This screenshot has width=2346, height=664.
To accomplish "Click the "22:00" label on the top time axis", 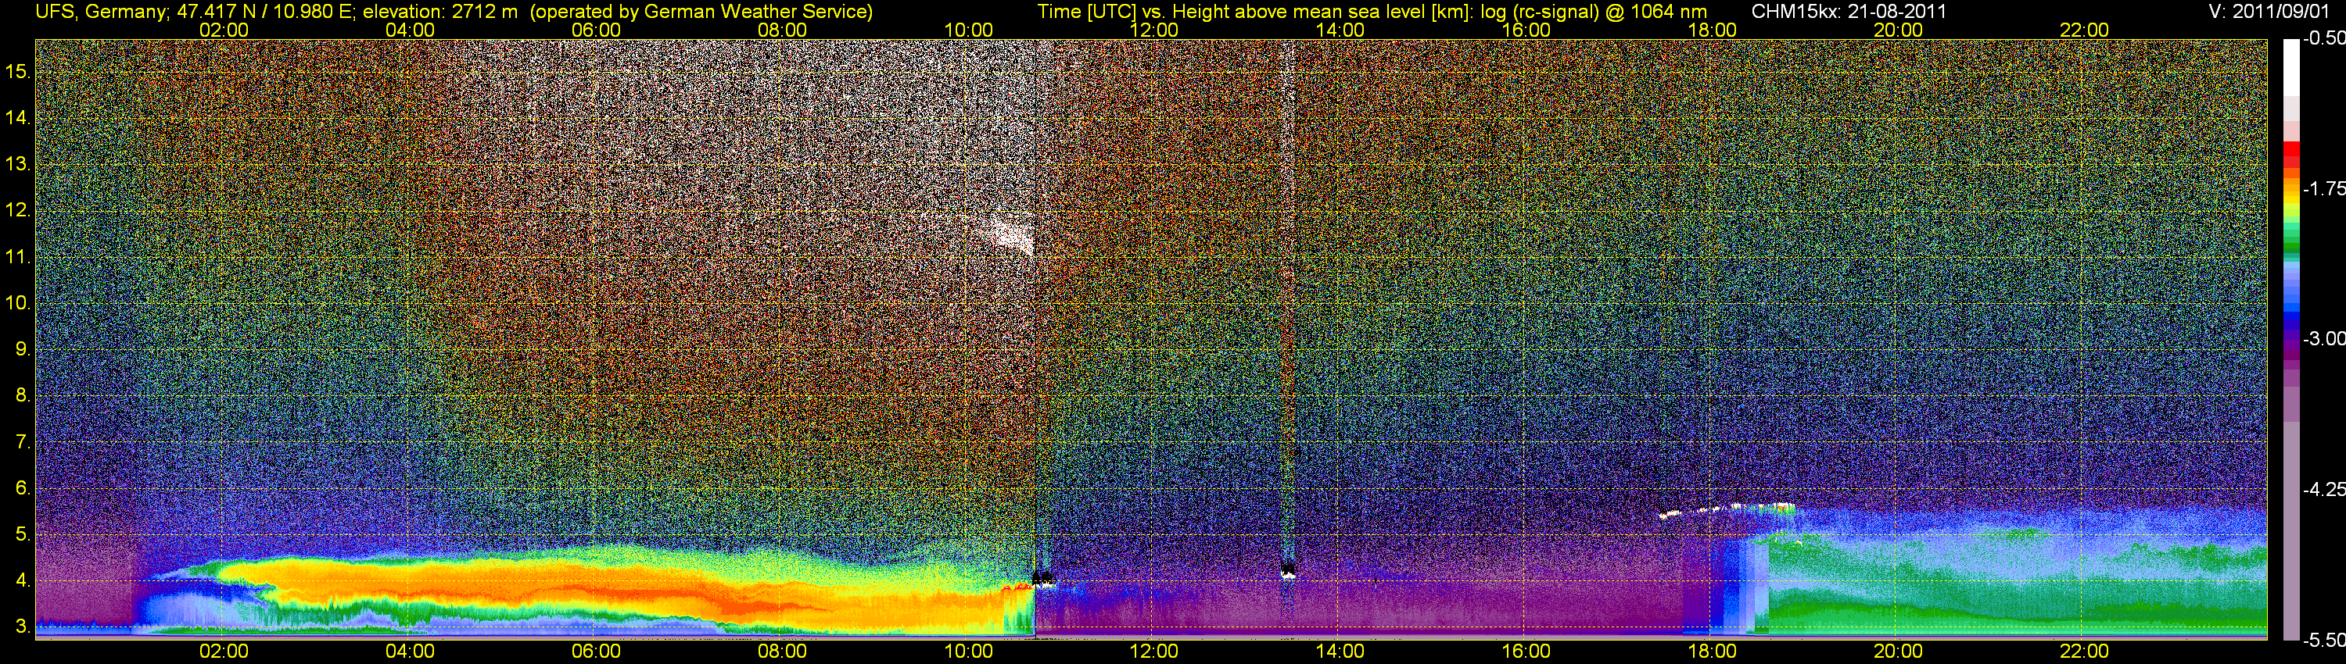I will click(2084, 30).
